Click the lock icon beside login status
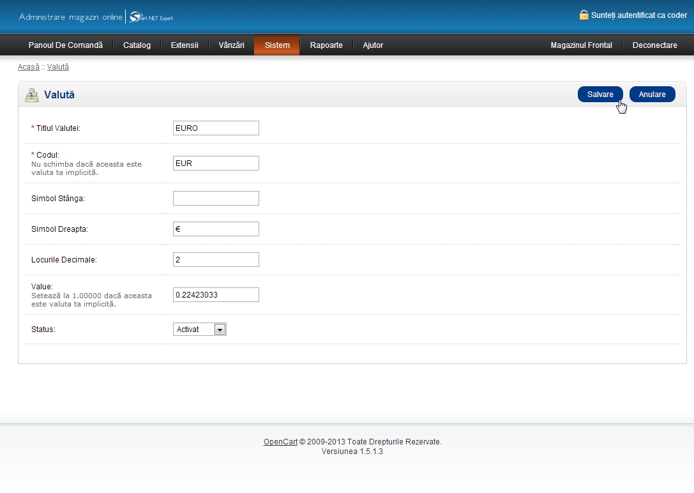Image resolution: width=694 pixels, height=493 pixels. (584, 15)
